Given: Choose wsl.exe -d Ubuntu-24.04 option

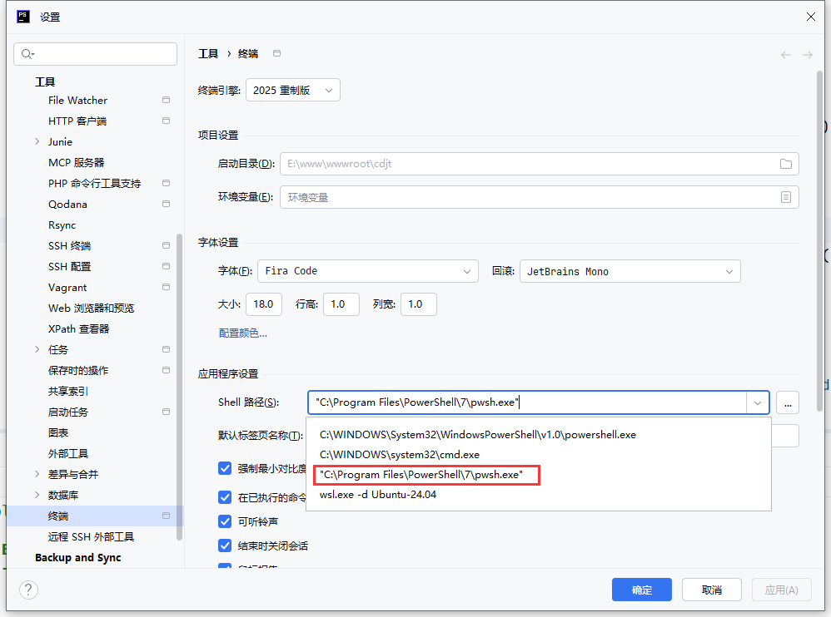Looking at the screenshot, I should (378, 495).
